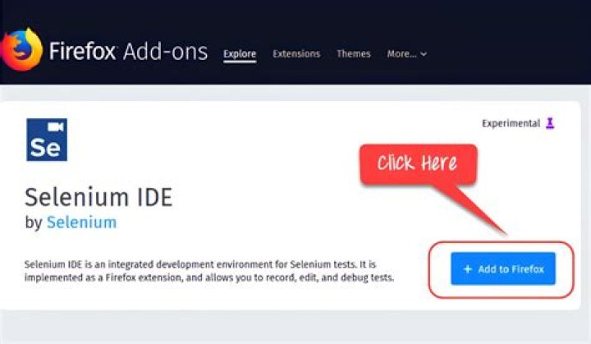Image resolution: width=591 pixels, height=344 pixels.
Task: Open the Explore tab
Action: point(240,54)
